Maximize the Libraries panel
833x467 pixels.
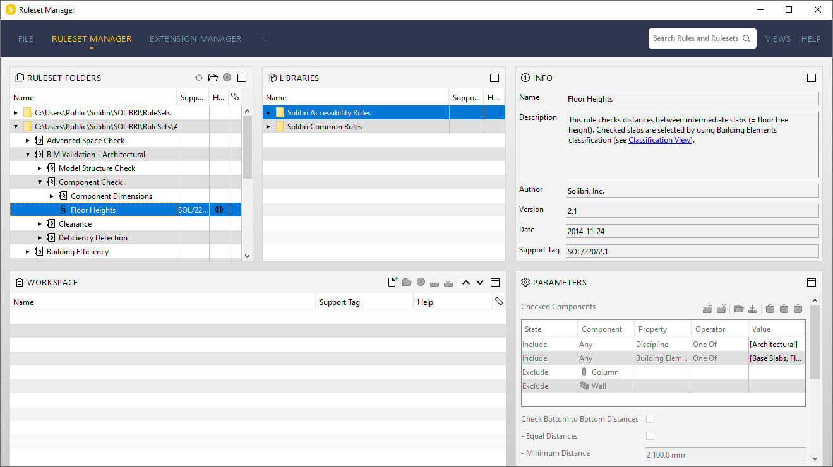[494, 78]
